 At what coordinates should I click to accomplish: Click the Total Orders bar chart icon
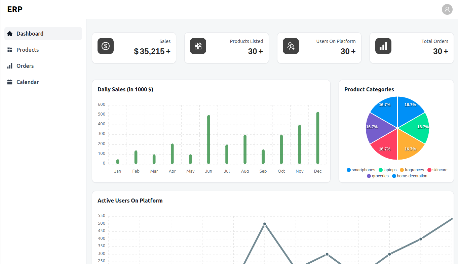(x=383, y=46)
